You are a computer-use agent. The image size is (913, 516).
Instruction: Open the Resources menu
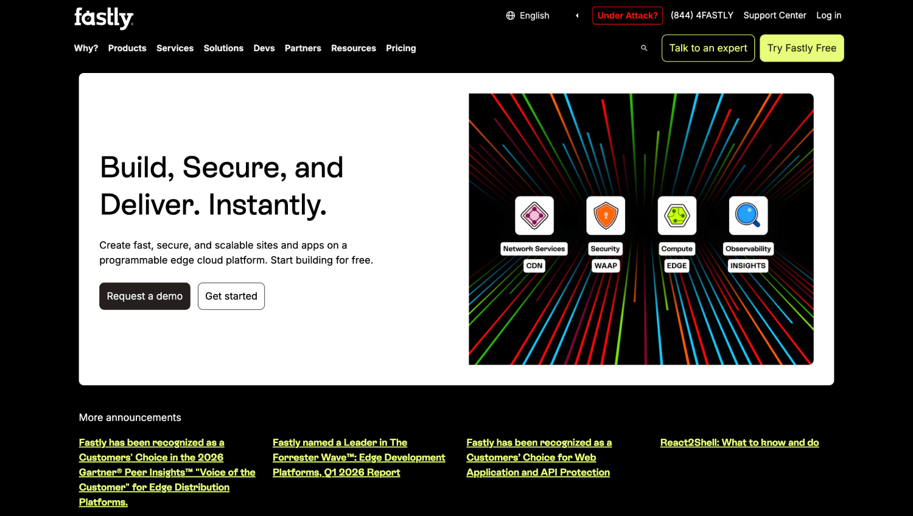tap(354, 48)
